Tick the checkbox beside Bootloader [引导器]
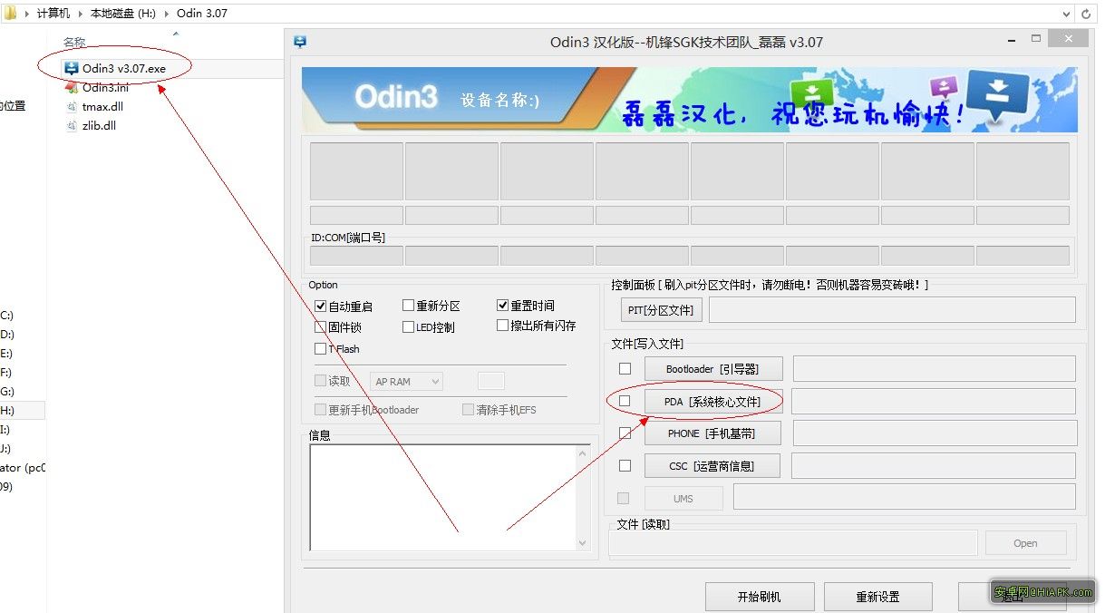This screenshot has width=1105, height=613. tap(625, 369)
